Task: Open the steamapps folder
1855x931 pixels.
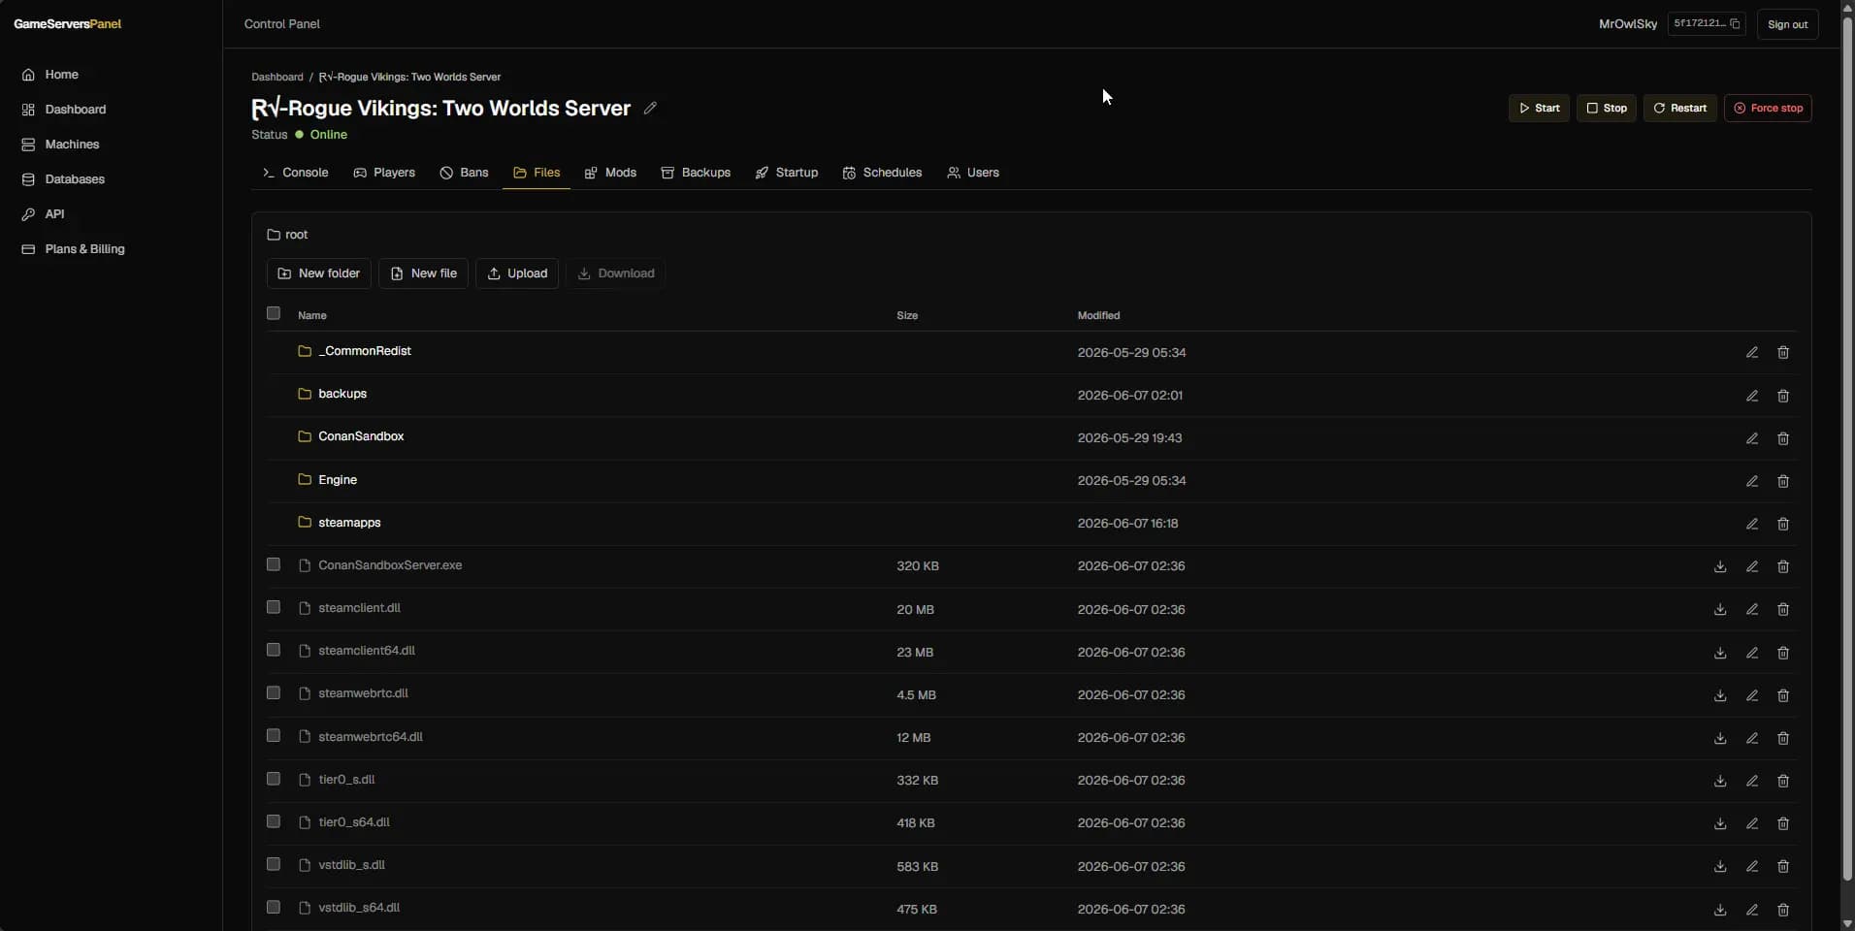Action: tap(349, 523)
